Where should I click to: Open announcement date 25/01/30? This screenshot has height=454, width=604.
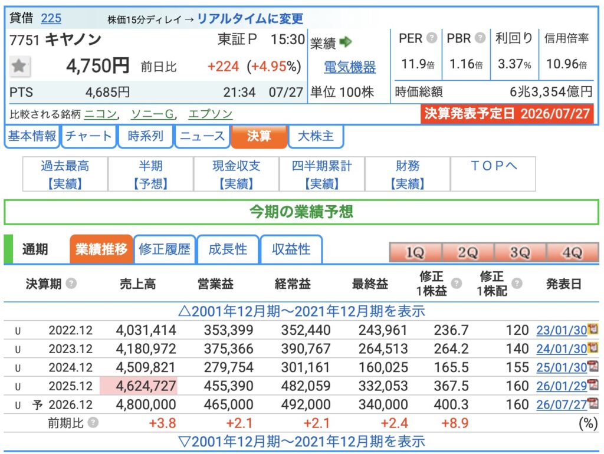(562, 367)
